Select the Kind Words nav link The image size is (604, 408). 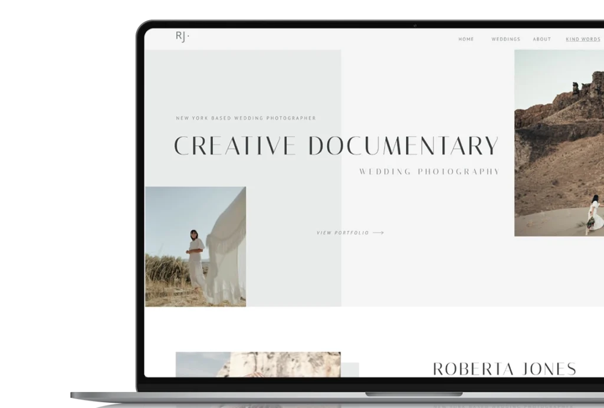(x=583, y=40)
